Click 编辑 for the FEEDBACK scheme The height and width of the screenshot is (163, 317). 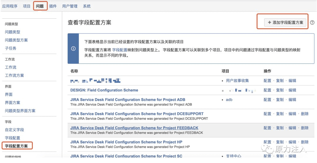click(292, 128)
